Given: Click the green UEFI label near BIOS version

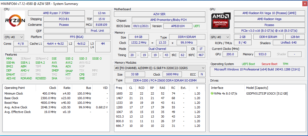Looking at the screenshot, I should (x=197, y=26).
